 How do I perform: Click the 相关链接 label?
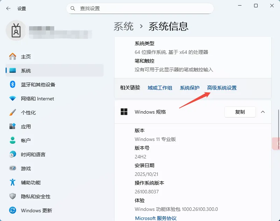point(130,87)
